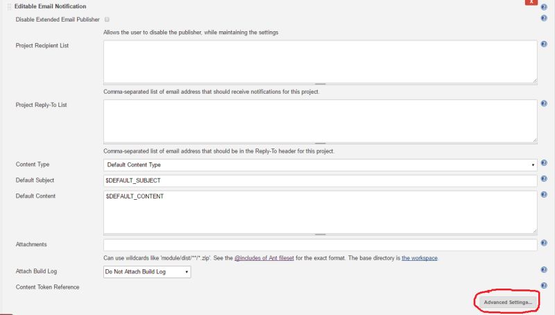Open the Content Type dropdown
The image size is (555, 315).
pos(320,165)
